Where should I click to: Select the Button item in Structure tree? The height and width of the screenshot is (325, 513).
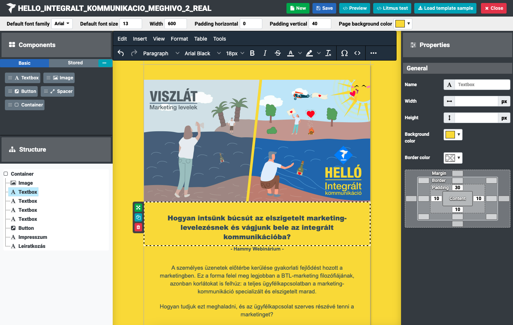click(26, 228)
